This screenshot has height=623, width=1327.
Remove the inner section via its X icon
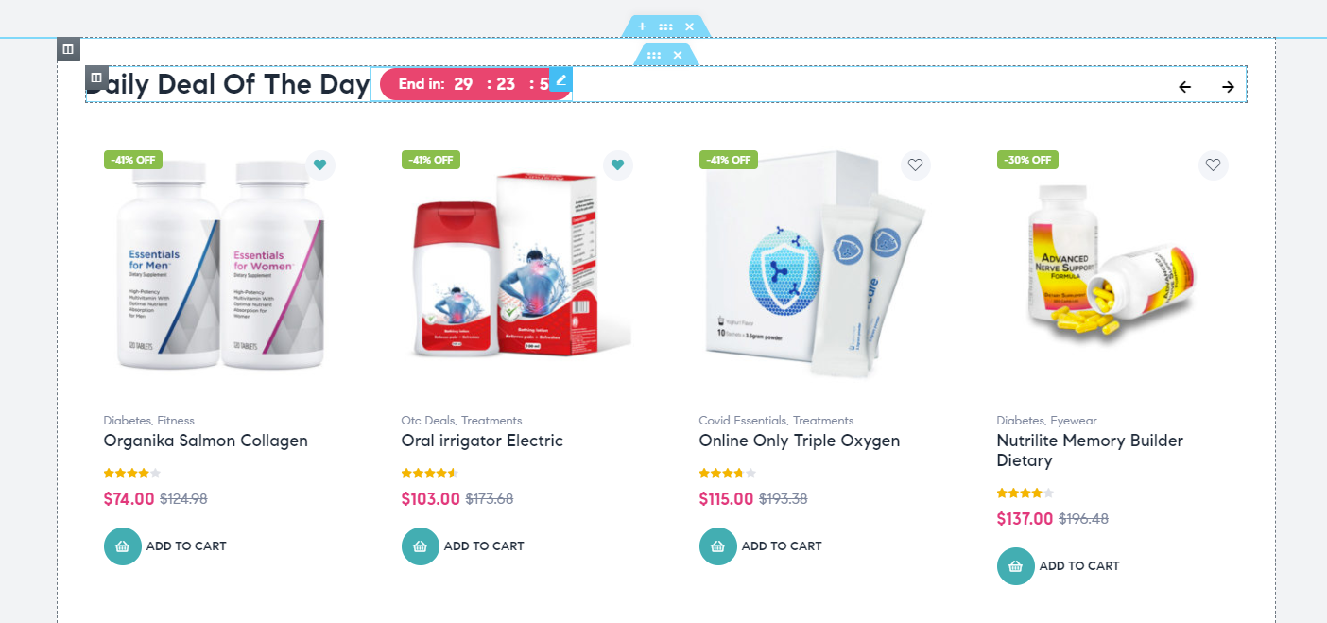(x=678, y=56)
